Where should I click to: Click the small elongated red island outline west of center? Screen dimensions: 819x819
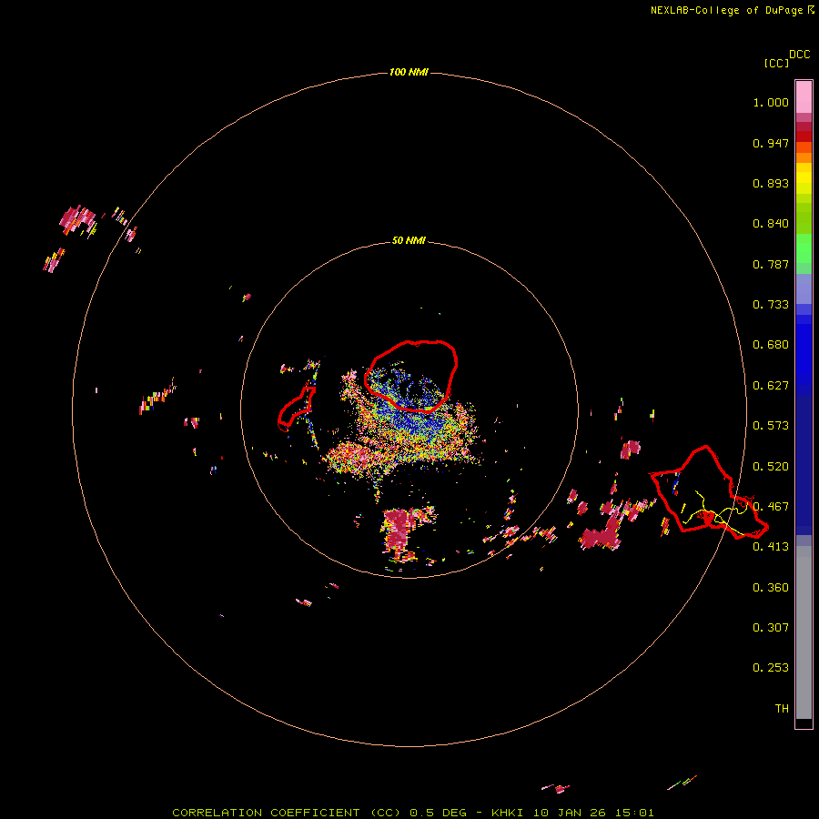pos(296,409)
